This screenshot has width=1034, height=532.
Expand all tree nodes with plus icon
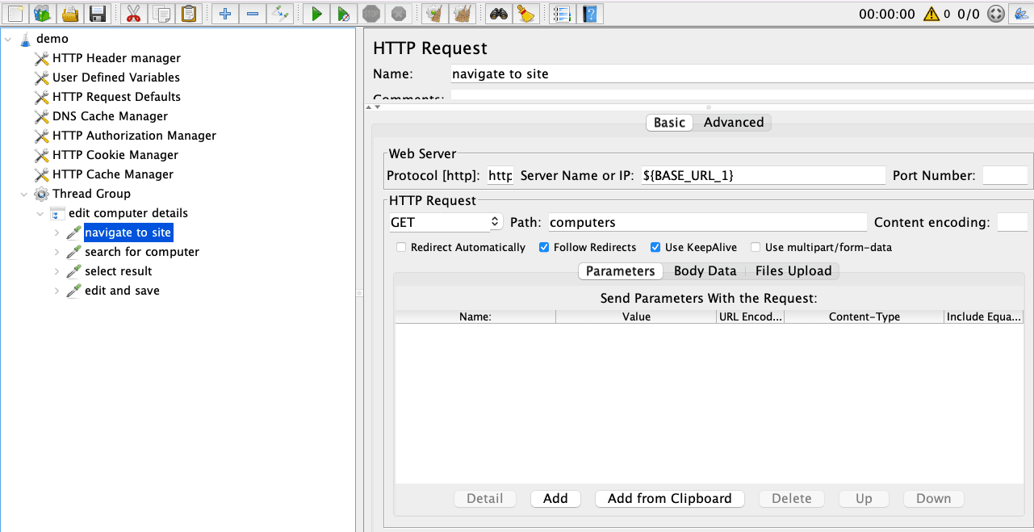[x=225, y=13]
